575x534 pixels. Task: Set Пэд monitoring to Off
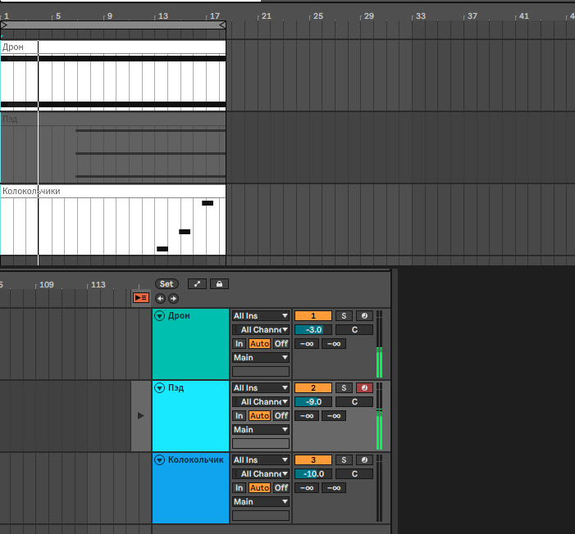(x=281, y=416)
